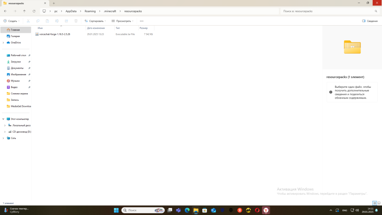The width and height of the screenshot is (382, 215).
Task: Show hidden system tray icons
Action: (x=330, y=210)
